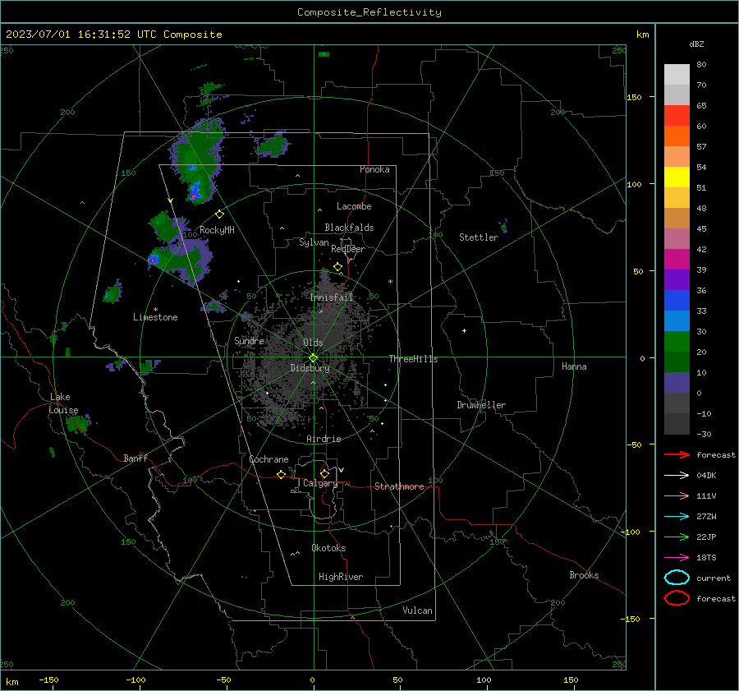
Task: Select the dark orange 57-60 dBZ swatch
Action: tap(677, 136)
